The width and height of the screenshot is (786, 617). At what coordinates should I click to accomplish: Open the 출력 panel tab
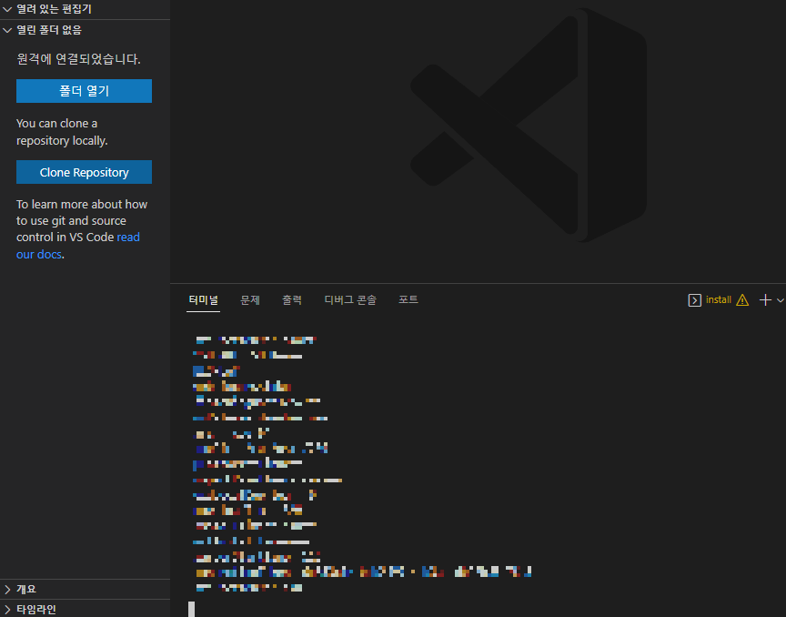pyautogui.click(x=292, y=300)
